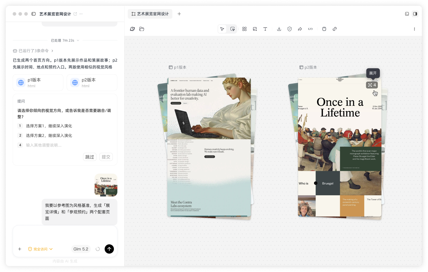The image size is (428, 272).
Task: Select the p2版本 frame label on canvas
Action: tap(308, 67)
